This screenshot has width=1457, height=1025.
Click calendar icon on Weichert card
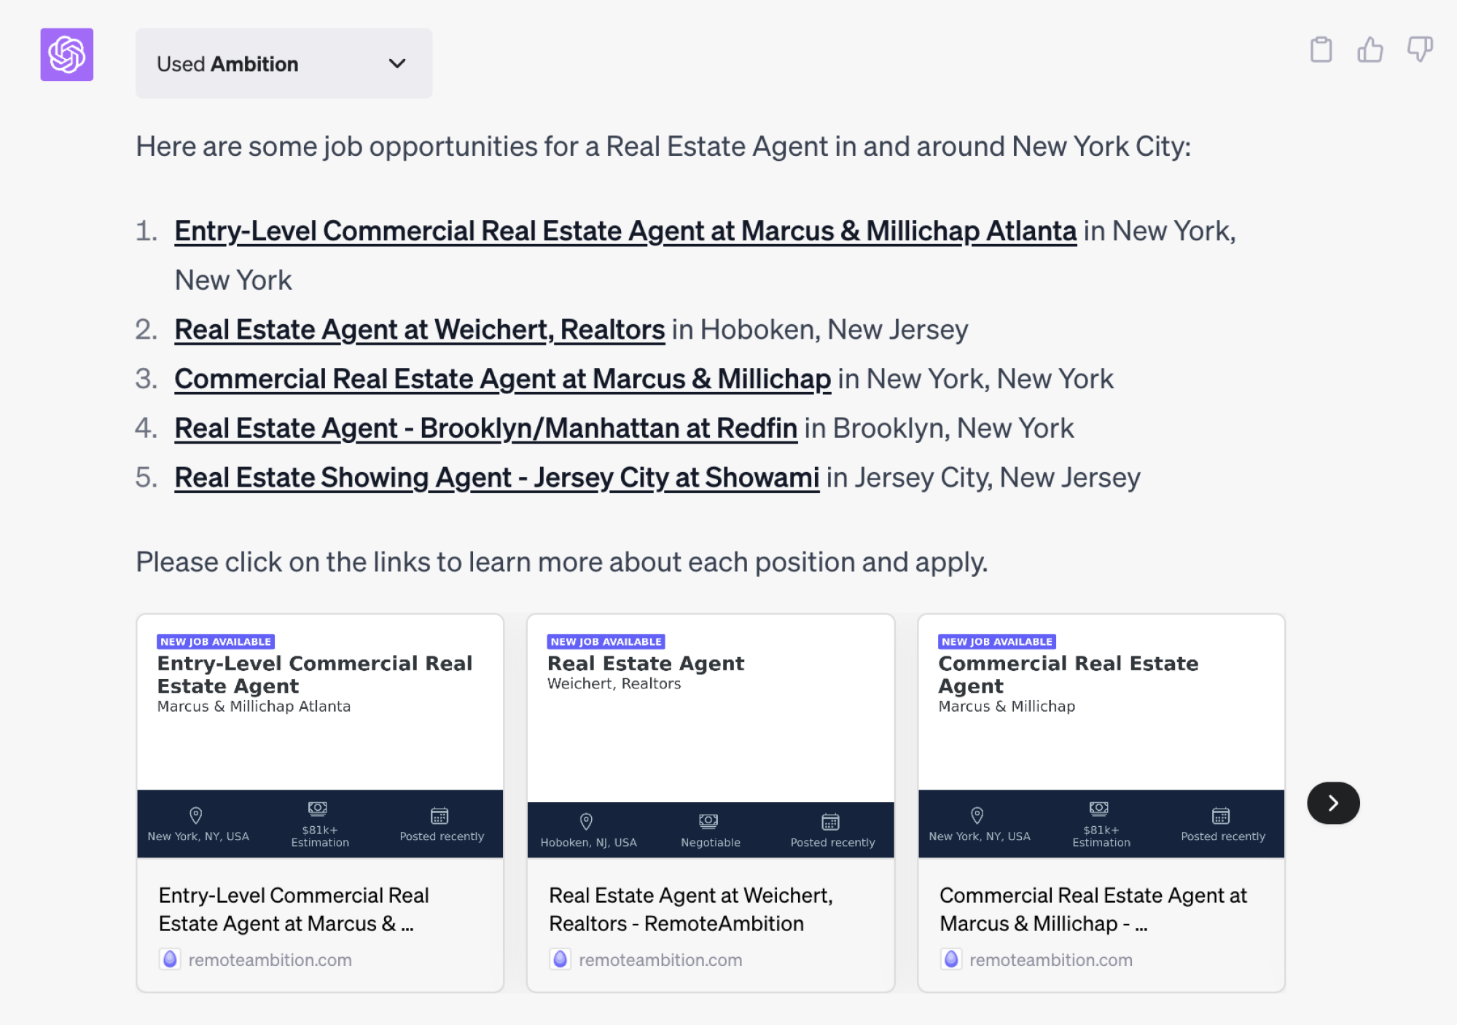[x=830, y=822]
